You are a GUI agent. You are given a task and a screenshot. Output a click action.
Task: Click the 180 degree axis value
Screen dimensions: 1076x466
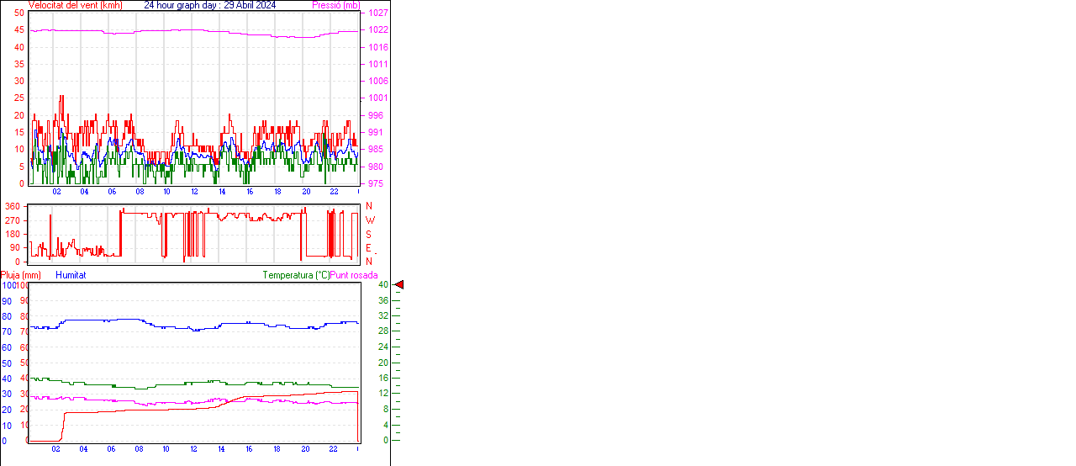click(x=12, y=234)
